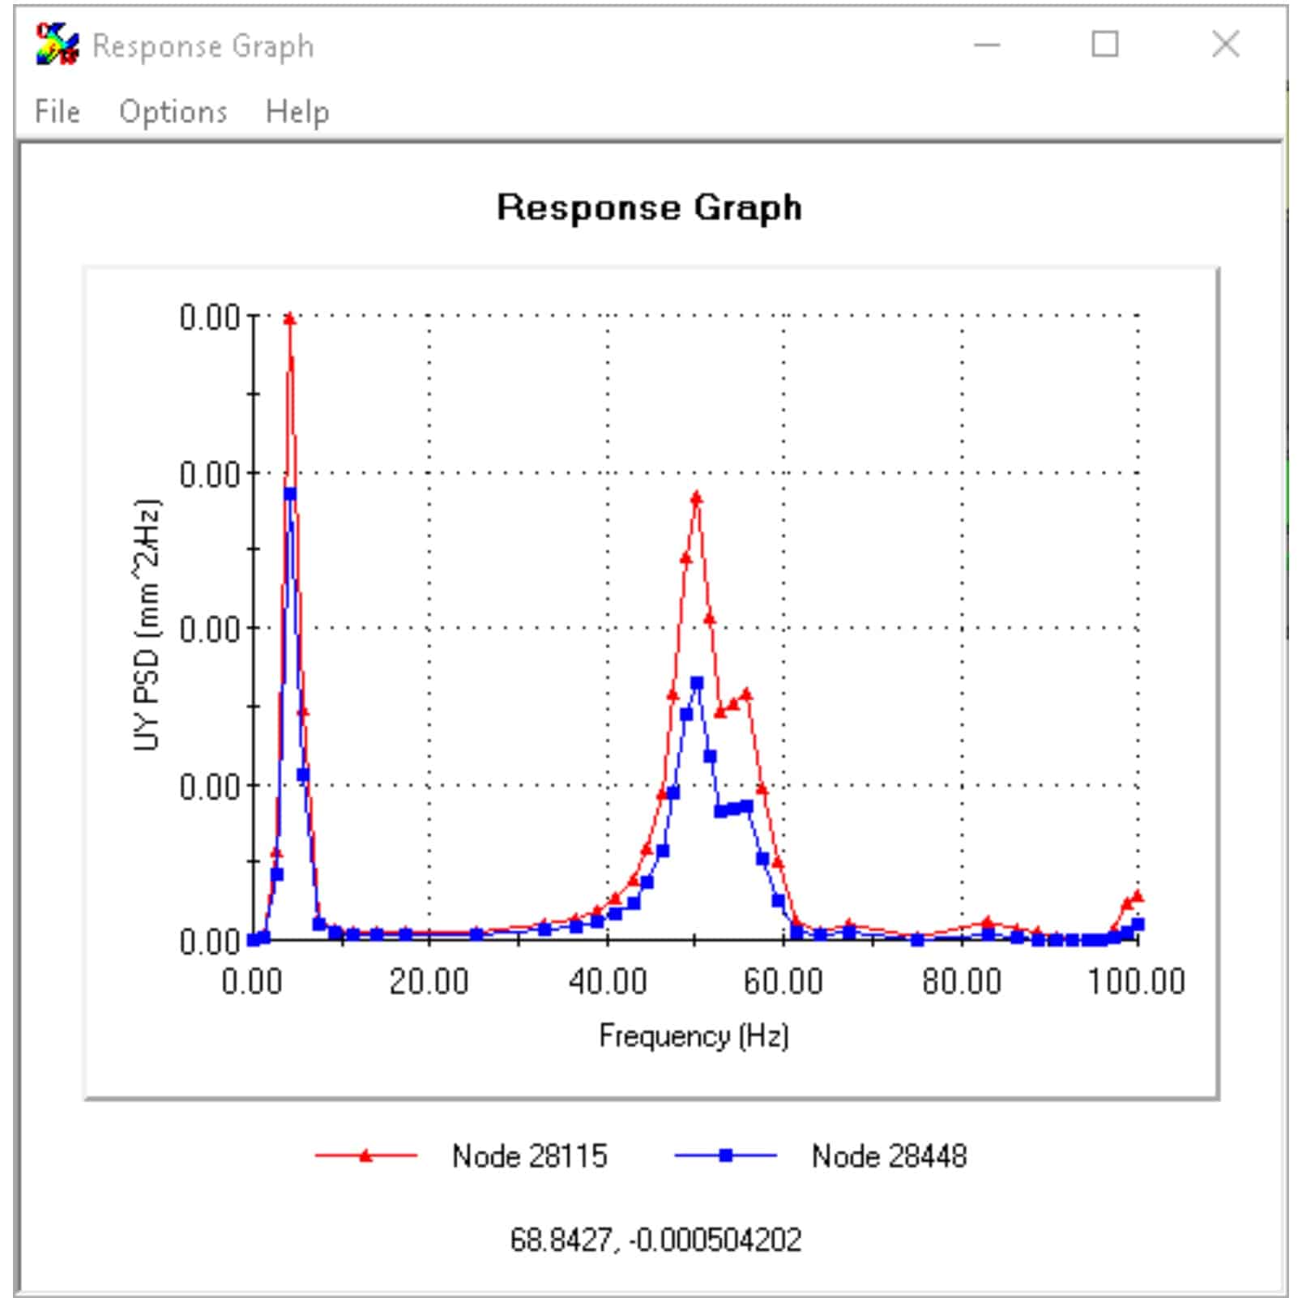
Task: Close the Response Graph window
Action: click(x=1225, y=45)
